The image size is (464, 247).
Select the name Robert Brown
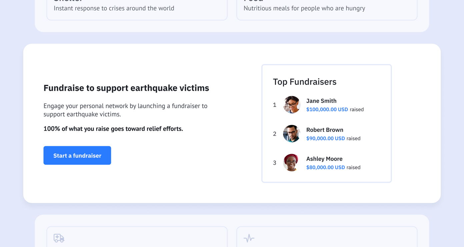pyautogui.click(x=325, y=130)
